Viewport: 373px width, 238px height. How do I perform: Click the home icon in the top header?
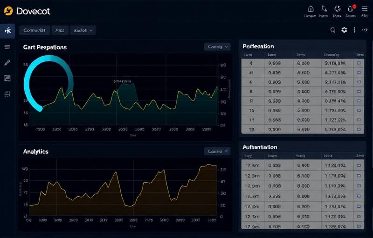pos(311,8)
